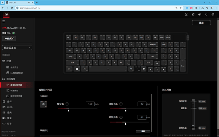Select the Backspace key on keyboard
The image size is (219, 137).
[153, 45]
